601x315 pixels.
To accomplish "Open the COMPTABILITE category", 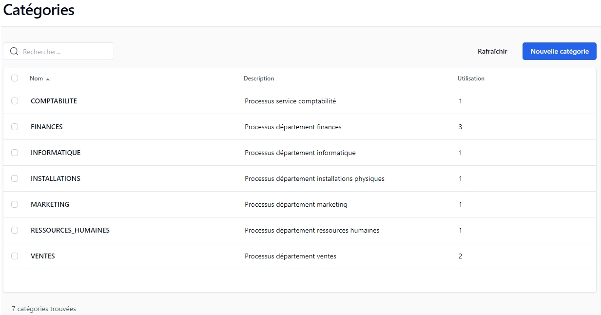I will (x=54, y=101).
